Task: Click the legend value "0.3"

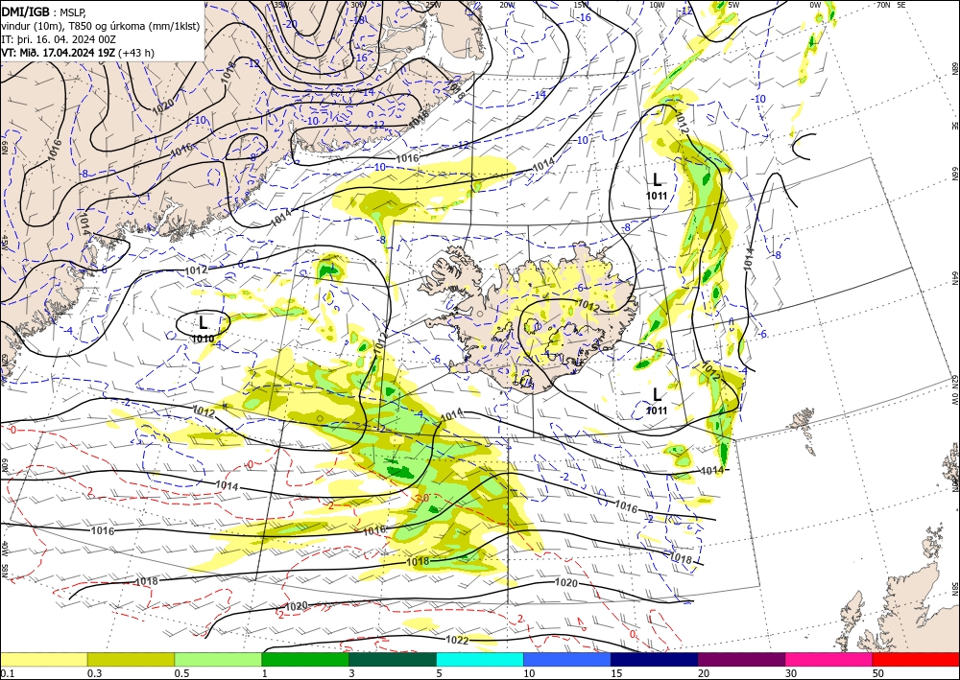Action: pos(94,673)
